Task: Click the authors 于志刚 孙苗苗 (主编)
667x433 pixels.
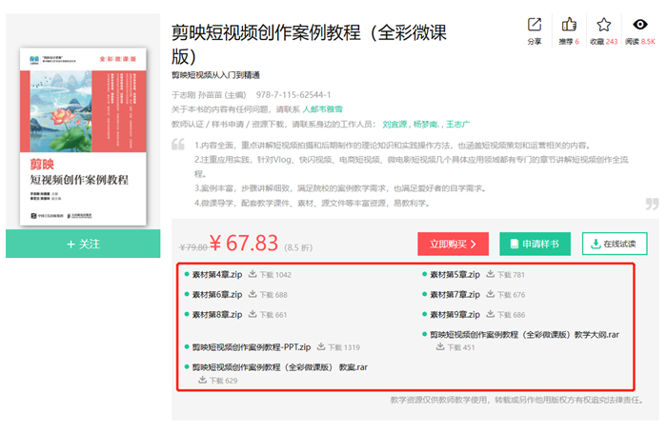Action: pos(209,95)
